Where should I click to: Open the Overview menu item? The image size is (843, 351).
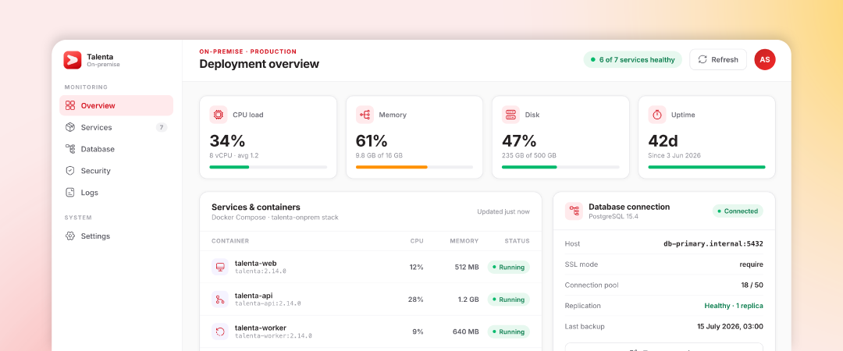point(116,105)
